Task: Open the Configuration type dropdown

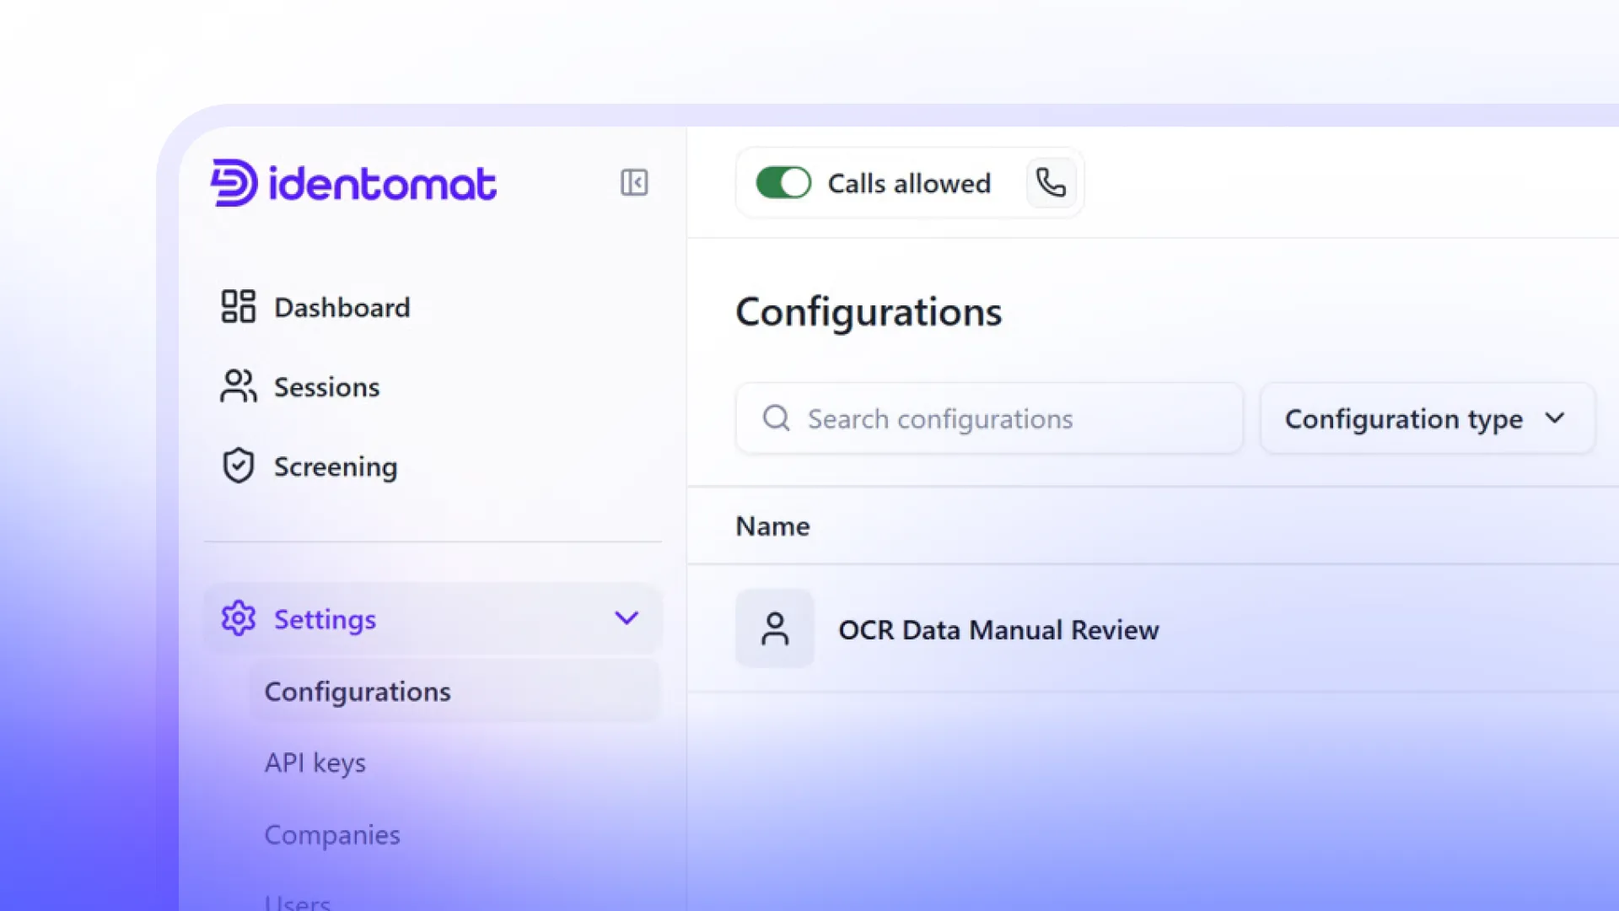Action: click(x=1427, y=418)
